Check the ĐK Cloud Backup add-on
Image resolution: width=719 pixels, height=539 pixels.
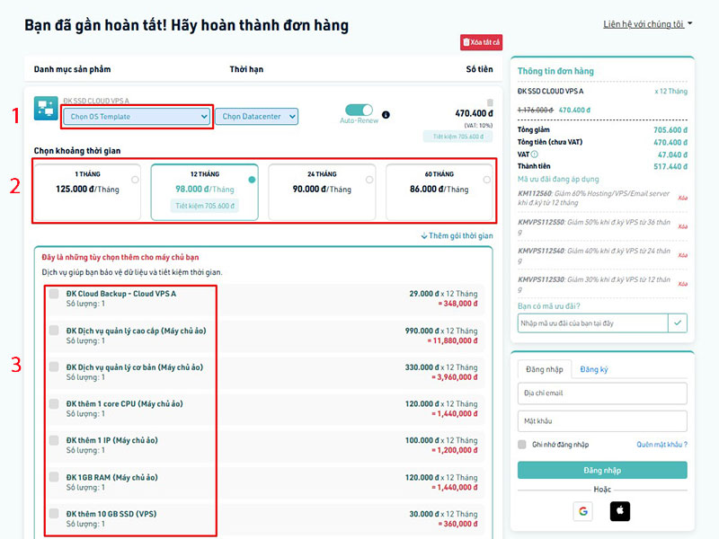coord(54,294)
